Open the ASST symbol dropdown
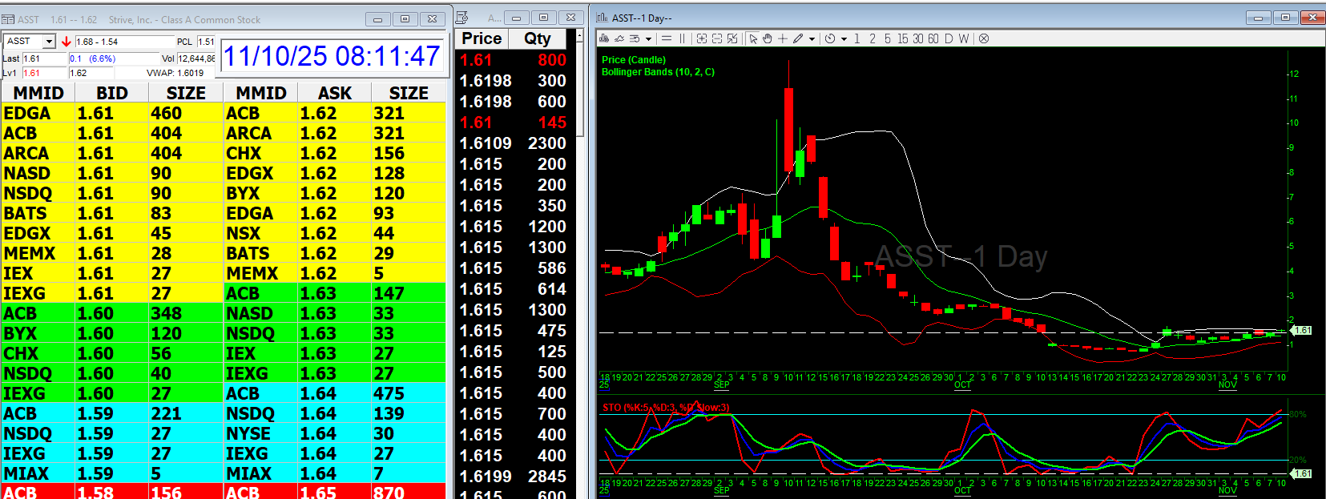The height and width of the screenshot is (499, 1326). coord(49,42)
